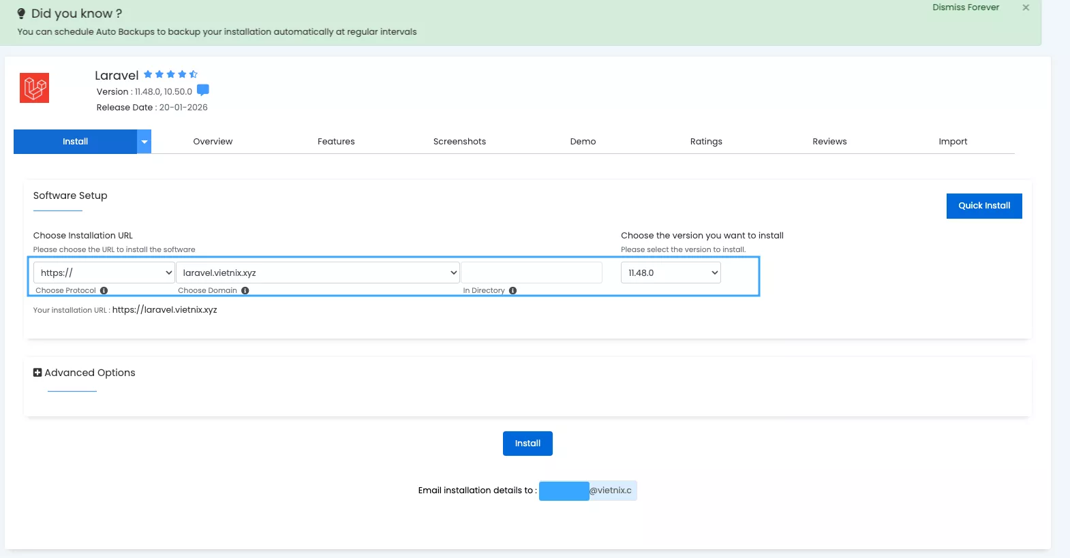Click the Choose Domain info icon
1070x558 pixels.
245,291
